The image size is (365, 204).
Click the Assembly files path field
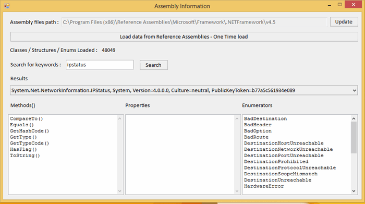pyautogui.click(x=194, y=22)
